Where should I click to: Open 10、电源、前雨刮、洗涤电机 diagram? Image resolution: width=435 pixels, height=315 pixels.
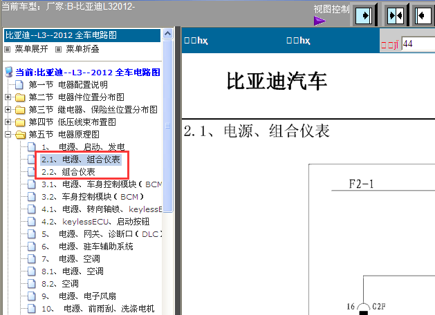click(x=98, y=309)
